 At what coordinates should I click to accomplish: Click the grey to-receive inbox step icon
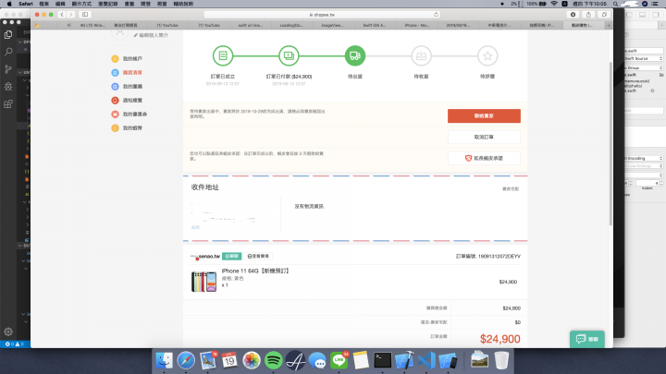coord(422,55)
